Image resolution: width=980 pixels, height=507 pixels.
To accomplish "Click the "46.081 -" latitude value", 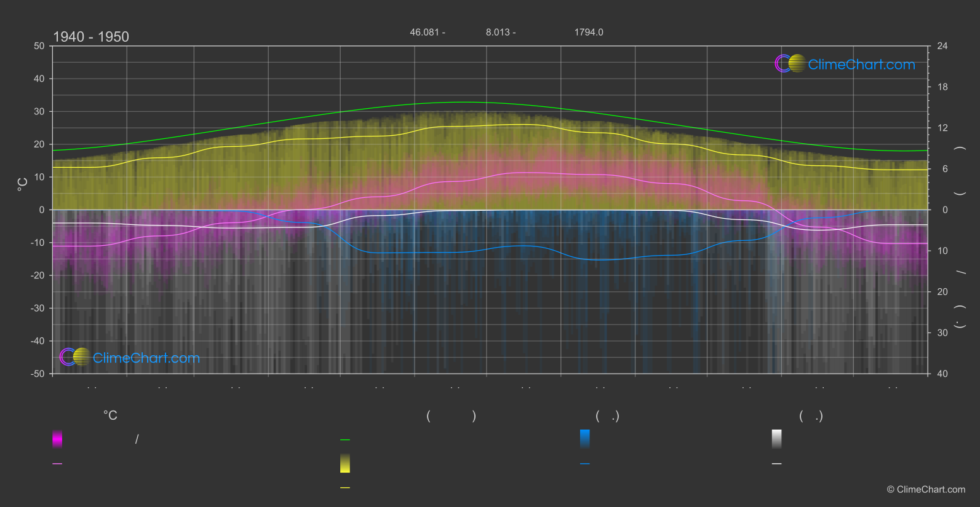I will point(428,32).
